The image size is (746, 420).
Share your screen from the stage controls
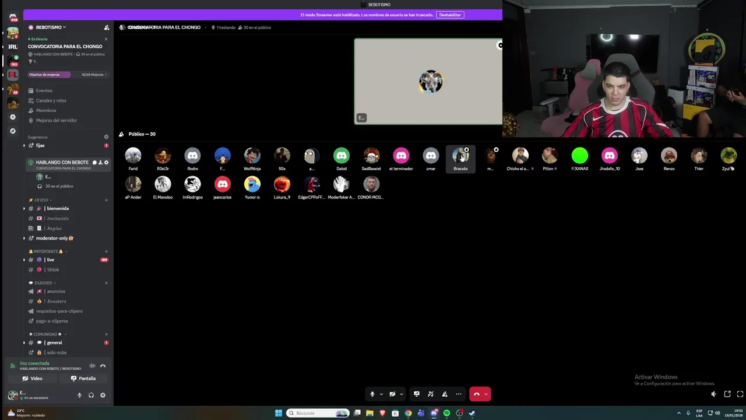(417, 394)
